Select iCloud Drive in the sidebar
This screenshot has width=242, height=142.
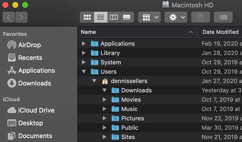(36, 110)
